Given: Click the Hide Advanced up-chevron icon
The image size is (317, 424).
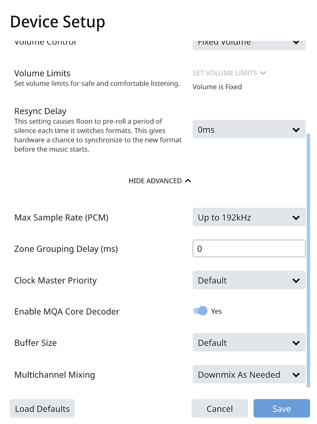Looking at the screenshot, I should coord(188,181).
